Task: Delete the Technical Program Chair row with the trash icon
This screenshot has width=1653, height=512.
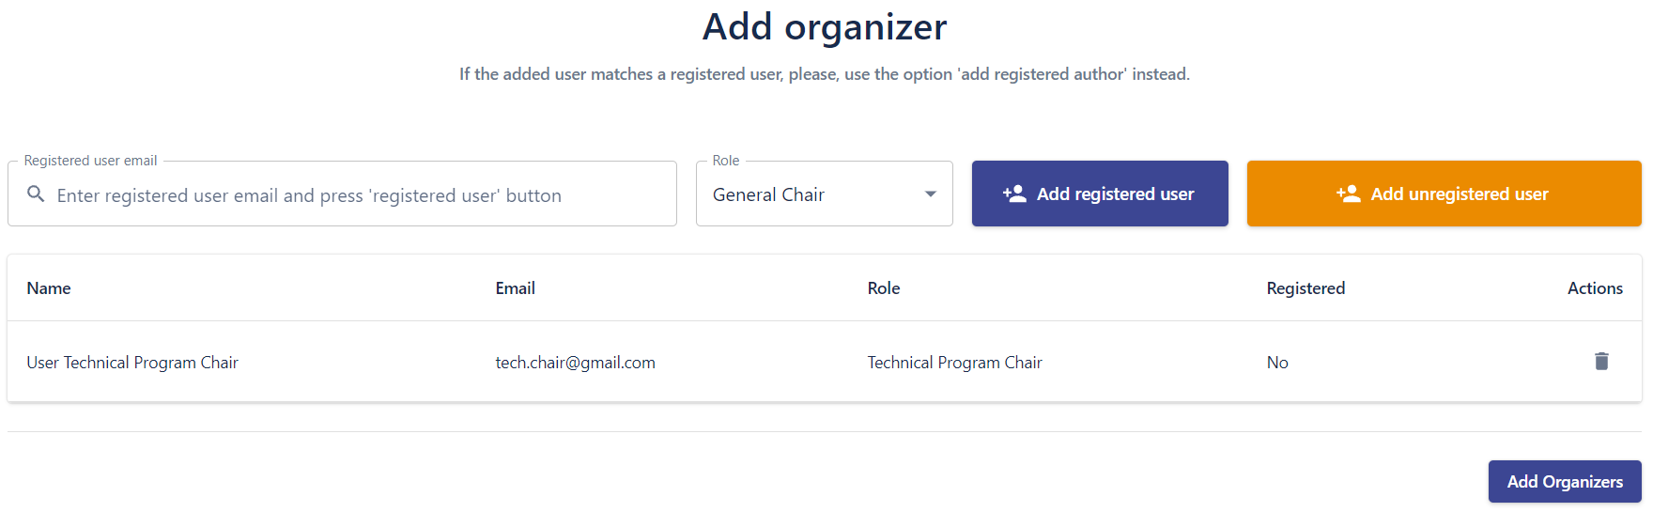Action: point(1601,362)
